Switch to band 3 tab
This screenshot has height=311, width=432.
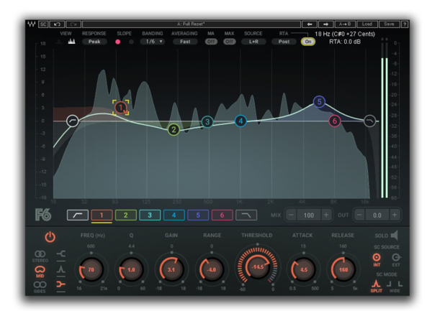150,215
